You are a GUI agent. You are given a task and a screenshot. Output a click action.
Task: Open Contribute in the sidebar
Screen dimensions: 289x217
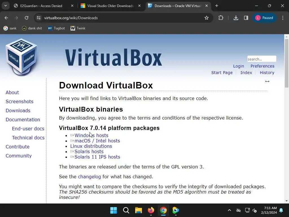[17, 147]
